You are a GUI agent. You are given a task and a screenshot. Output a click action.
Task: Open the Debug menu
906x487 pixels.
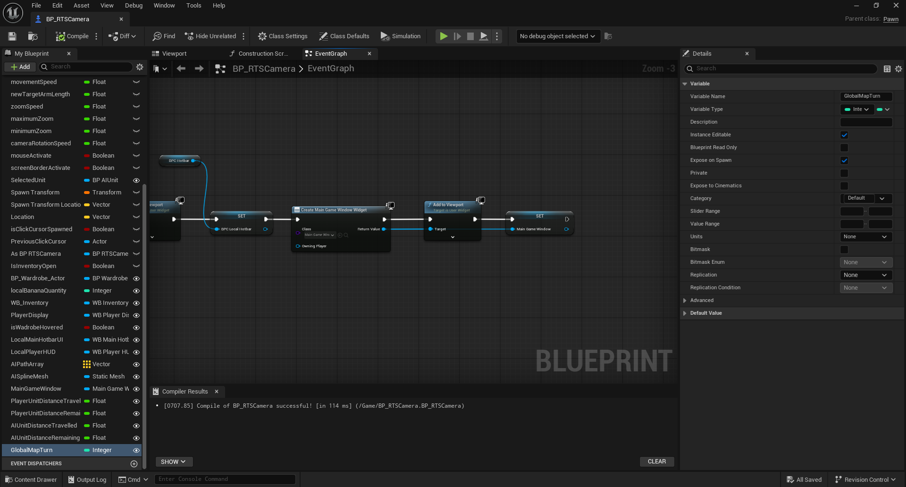point(134,6)
